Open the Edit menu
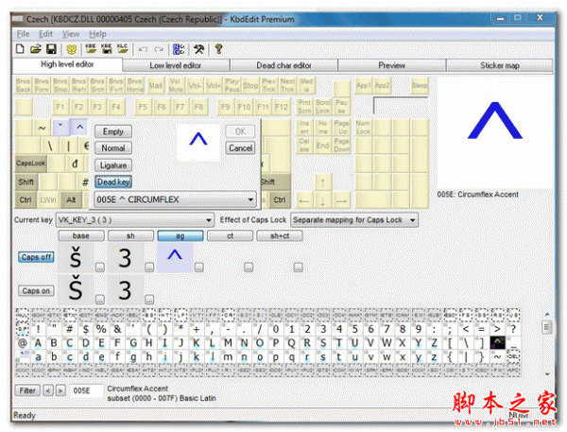 click(x=46, y=34)
